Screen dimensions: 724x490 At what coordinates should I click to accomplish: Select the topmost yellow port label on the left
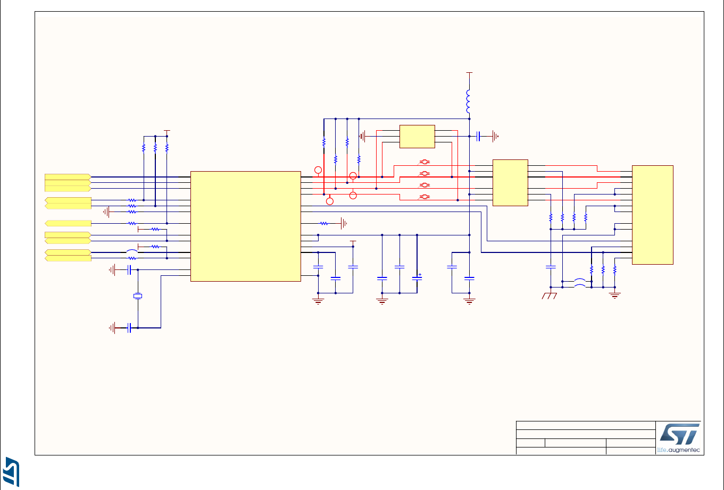point(68,176)
